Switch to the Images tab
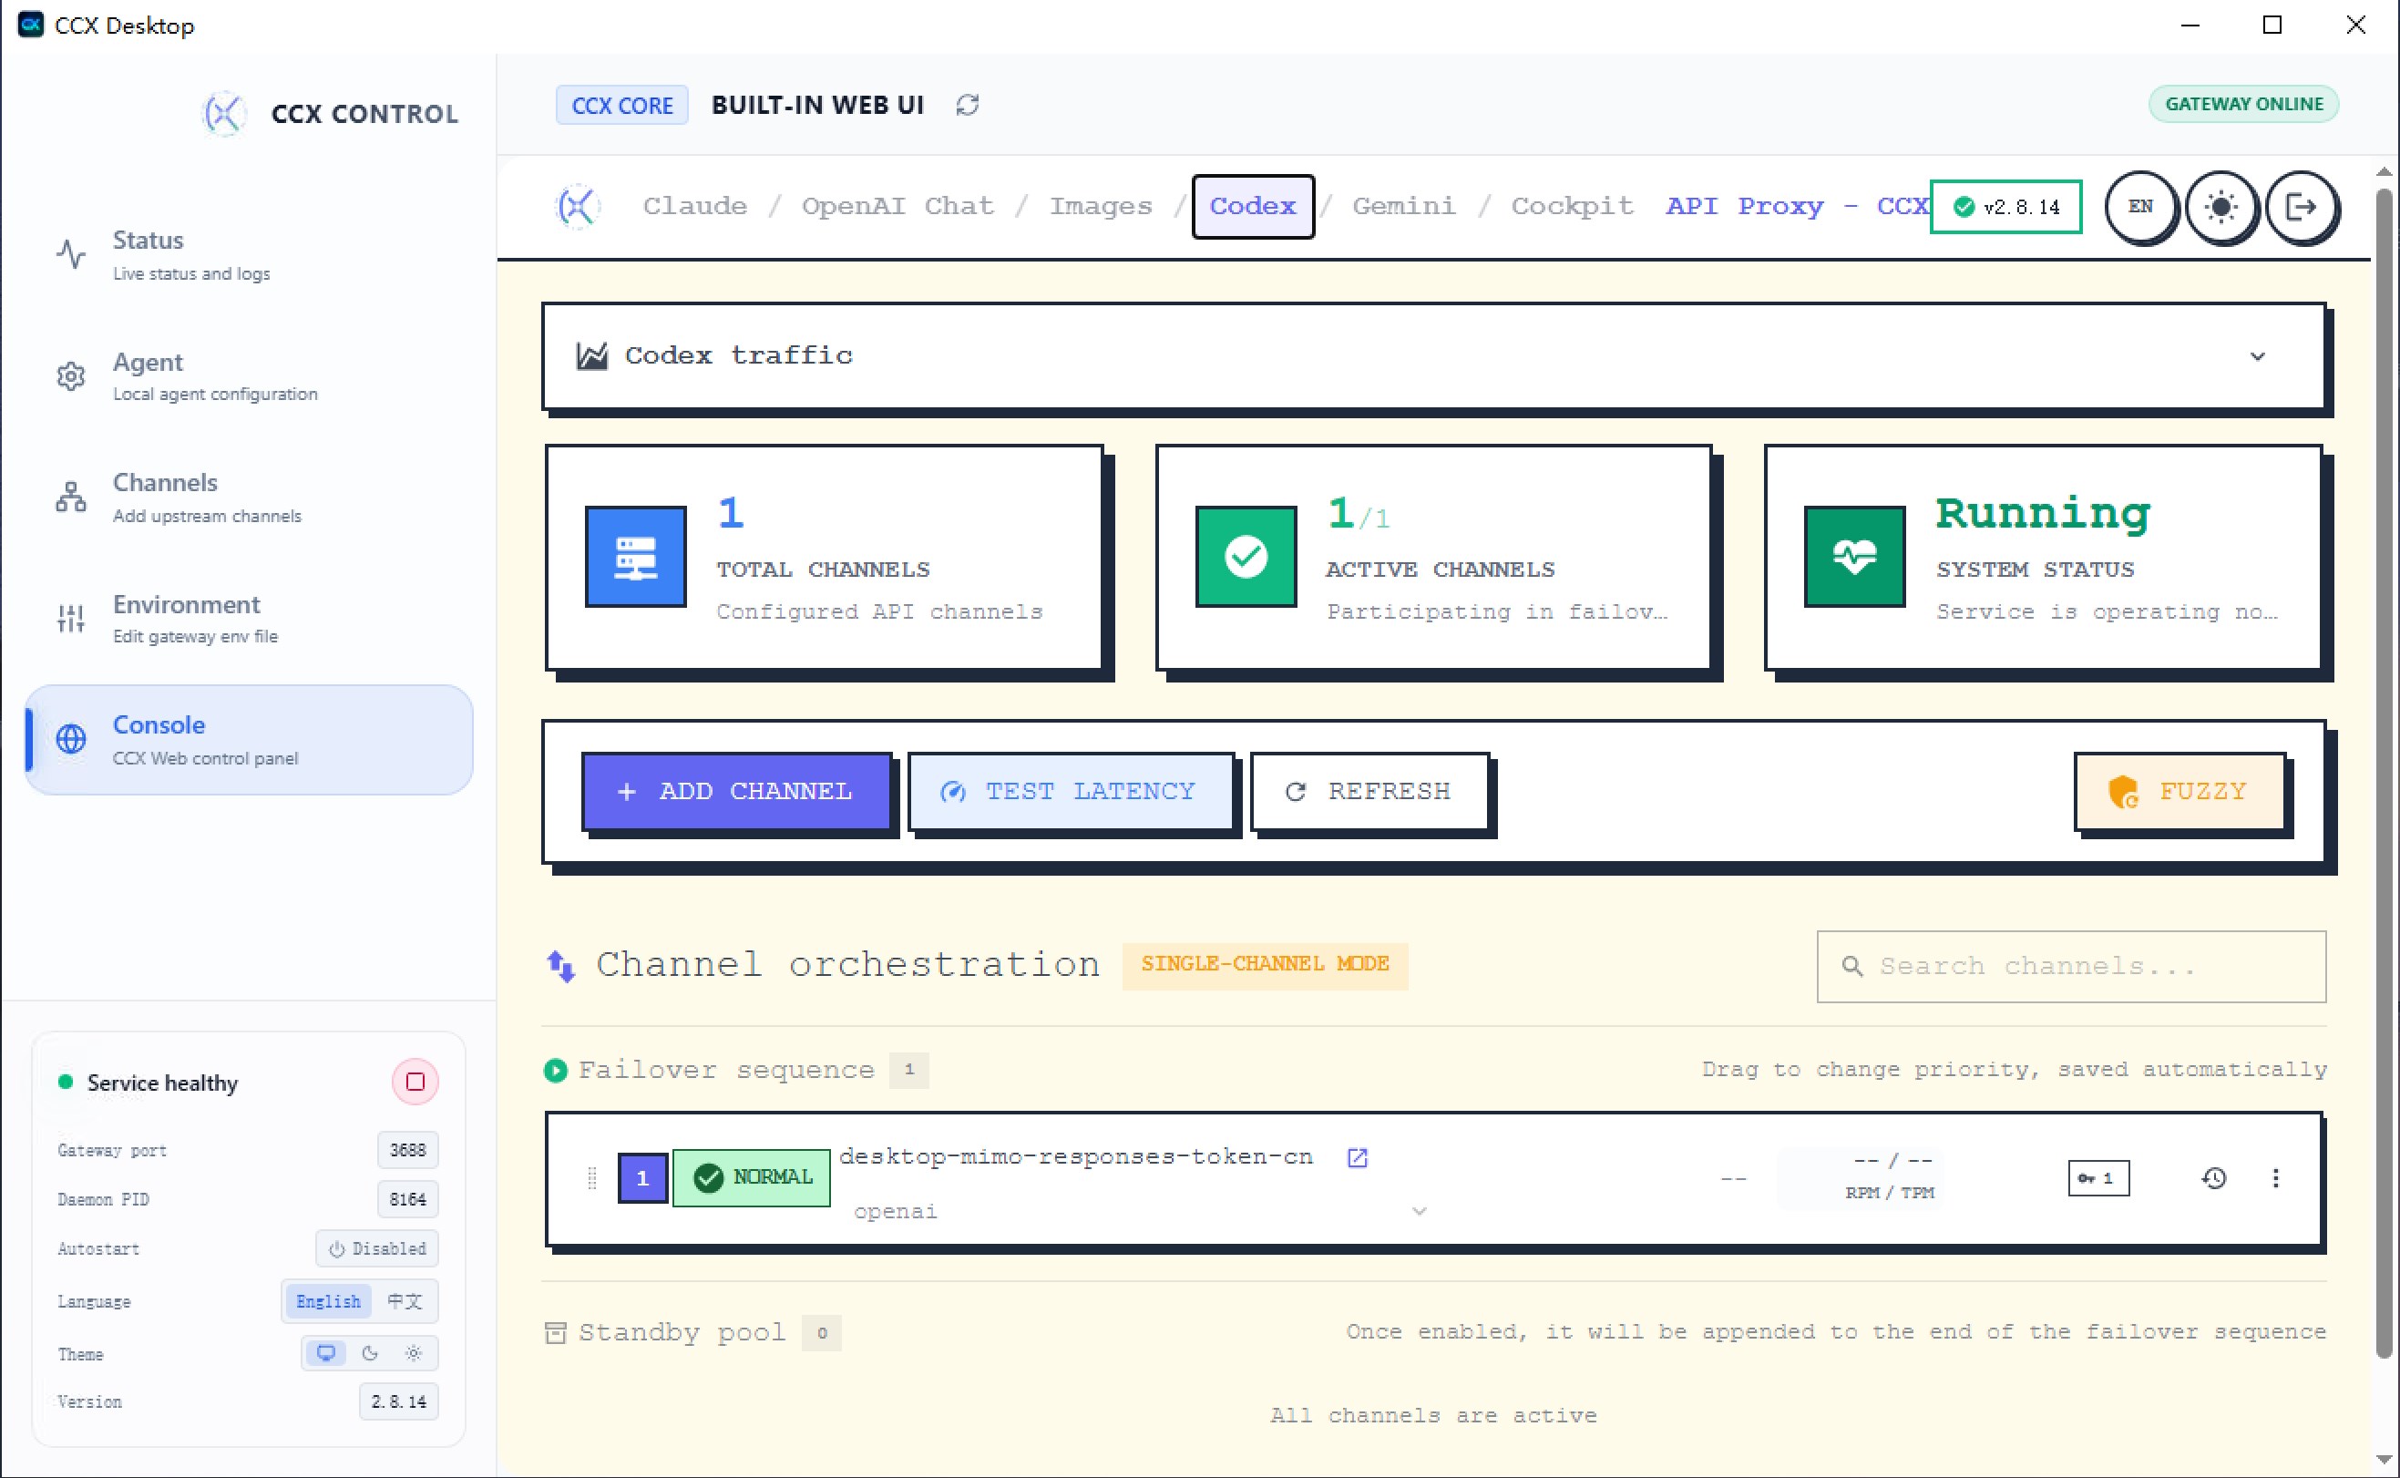The image size is (2400, 1478). tap(1101, 206)
